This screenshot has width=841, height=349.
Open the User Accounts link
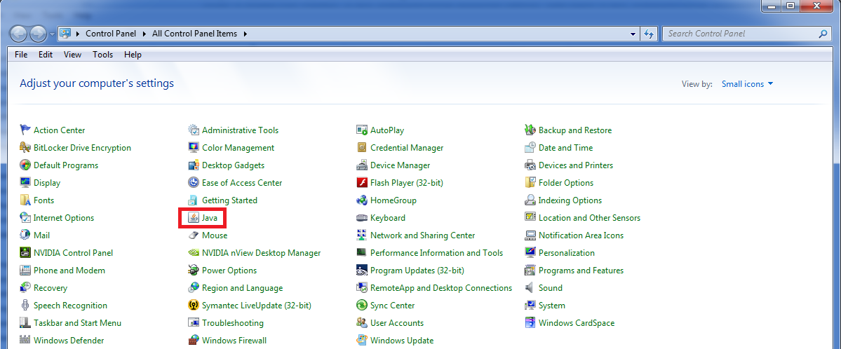[397, 323]
